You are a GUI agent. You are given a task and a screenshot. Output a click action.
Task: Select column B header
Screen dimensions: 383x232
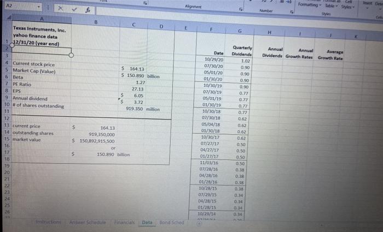point(96,22)
